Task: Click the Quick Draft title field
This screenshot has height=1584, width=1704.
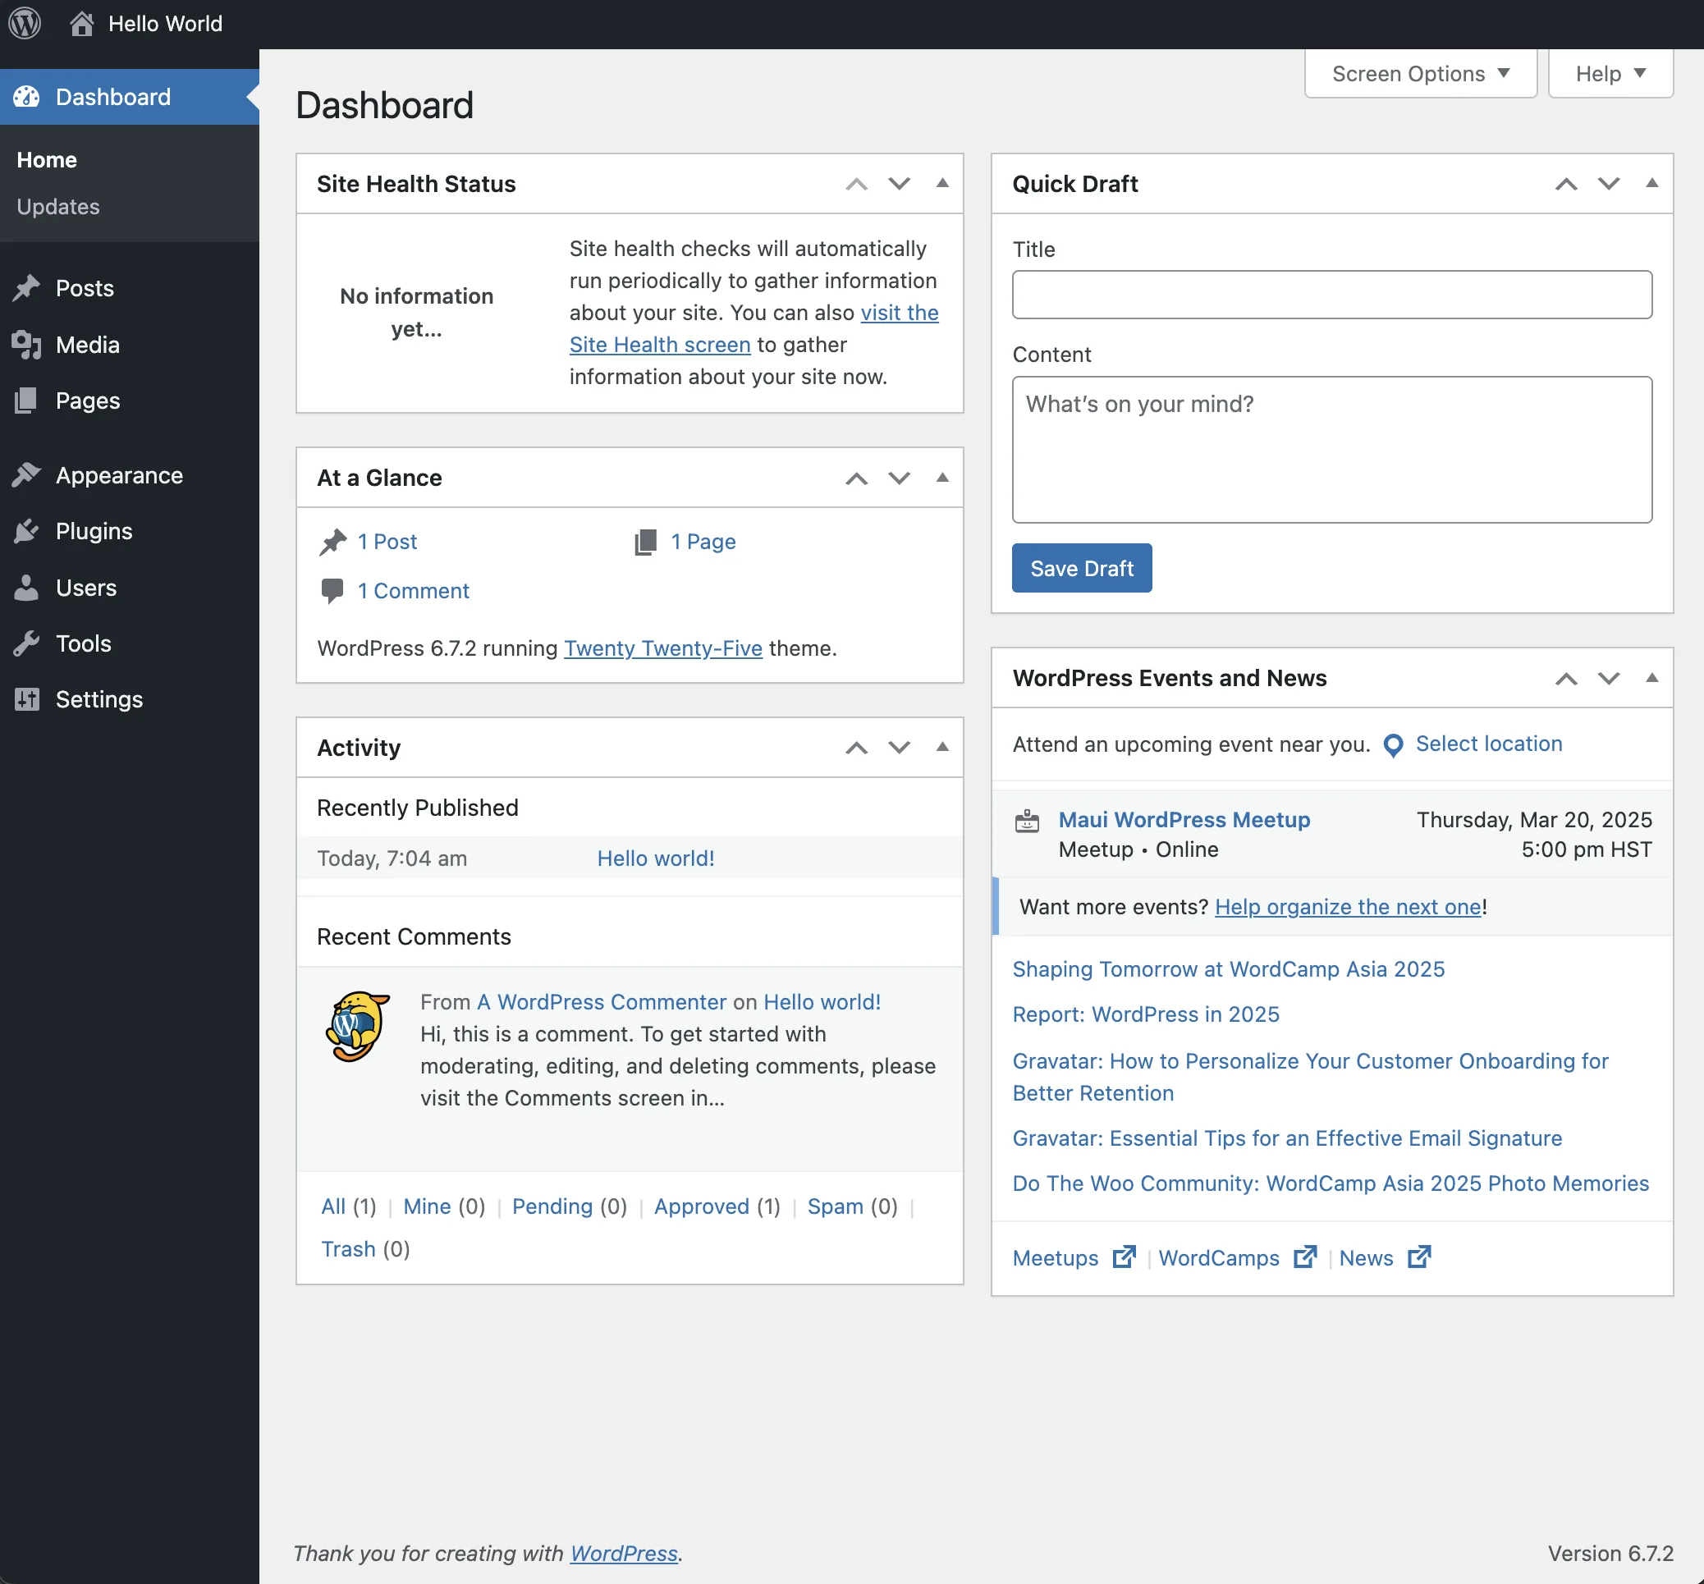Action: (x=1331, y=295)
